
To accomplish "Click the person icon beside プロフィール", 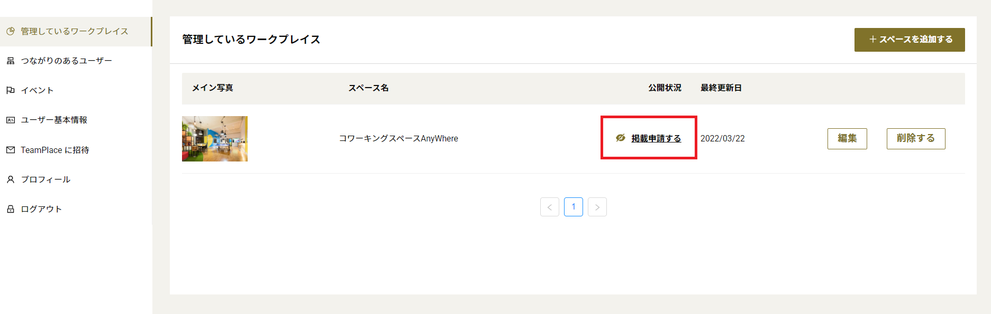I will point(11,179).
